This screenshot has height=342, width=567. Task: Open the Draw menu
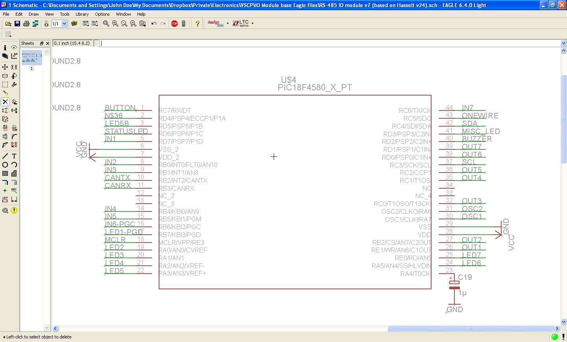(33, 14)
